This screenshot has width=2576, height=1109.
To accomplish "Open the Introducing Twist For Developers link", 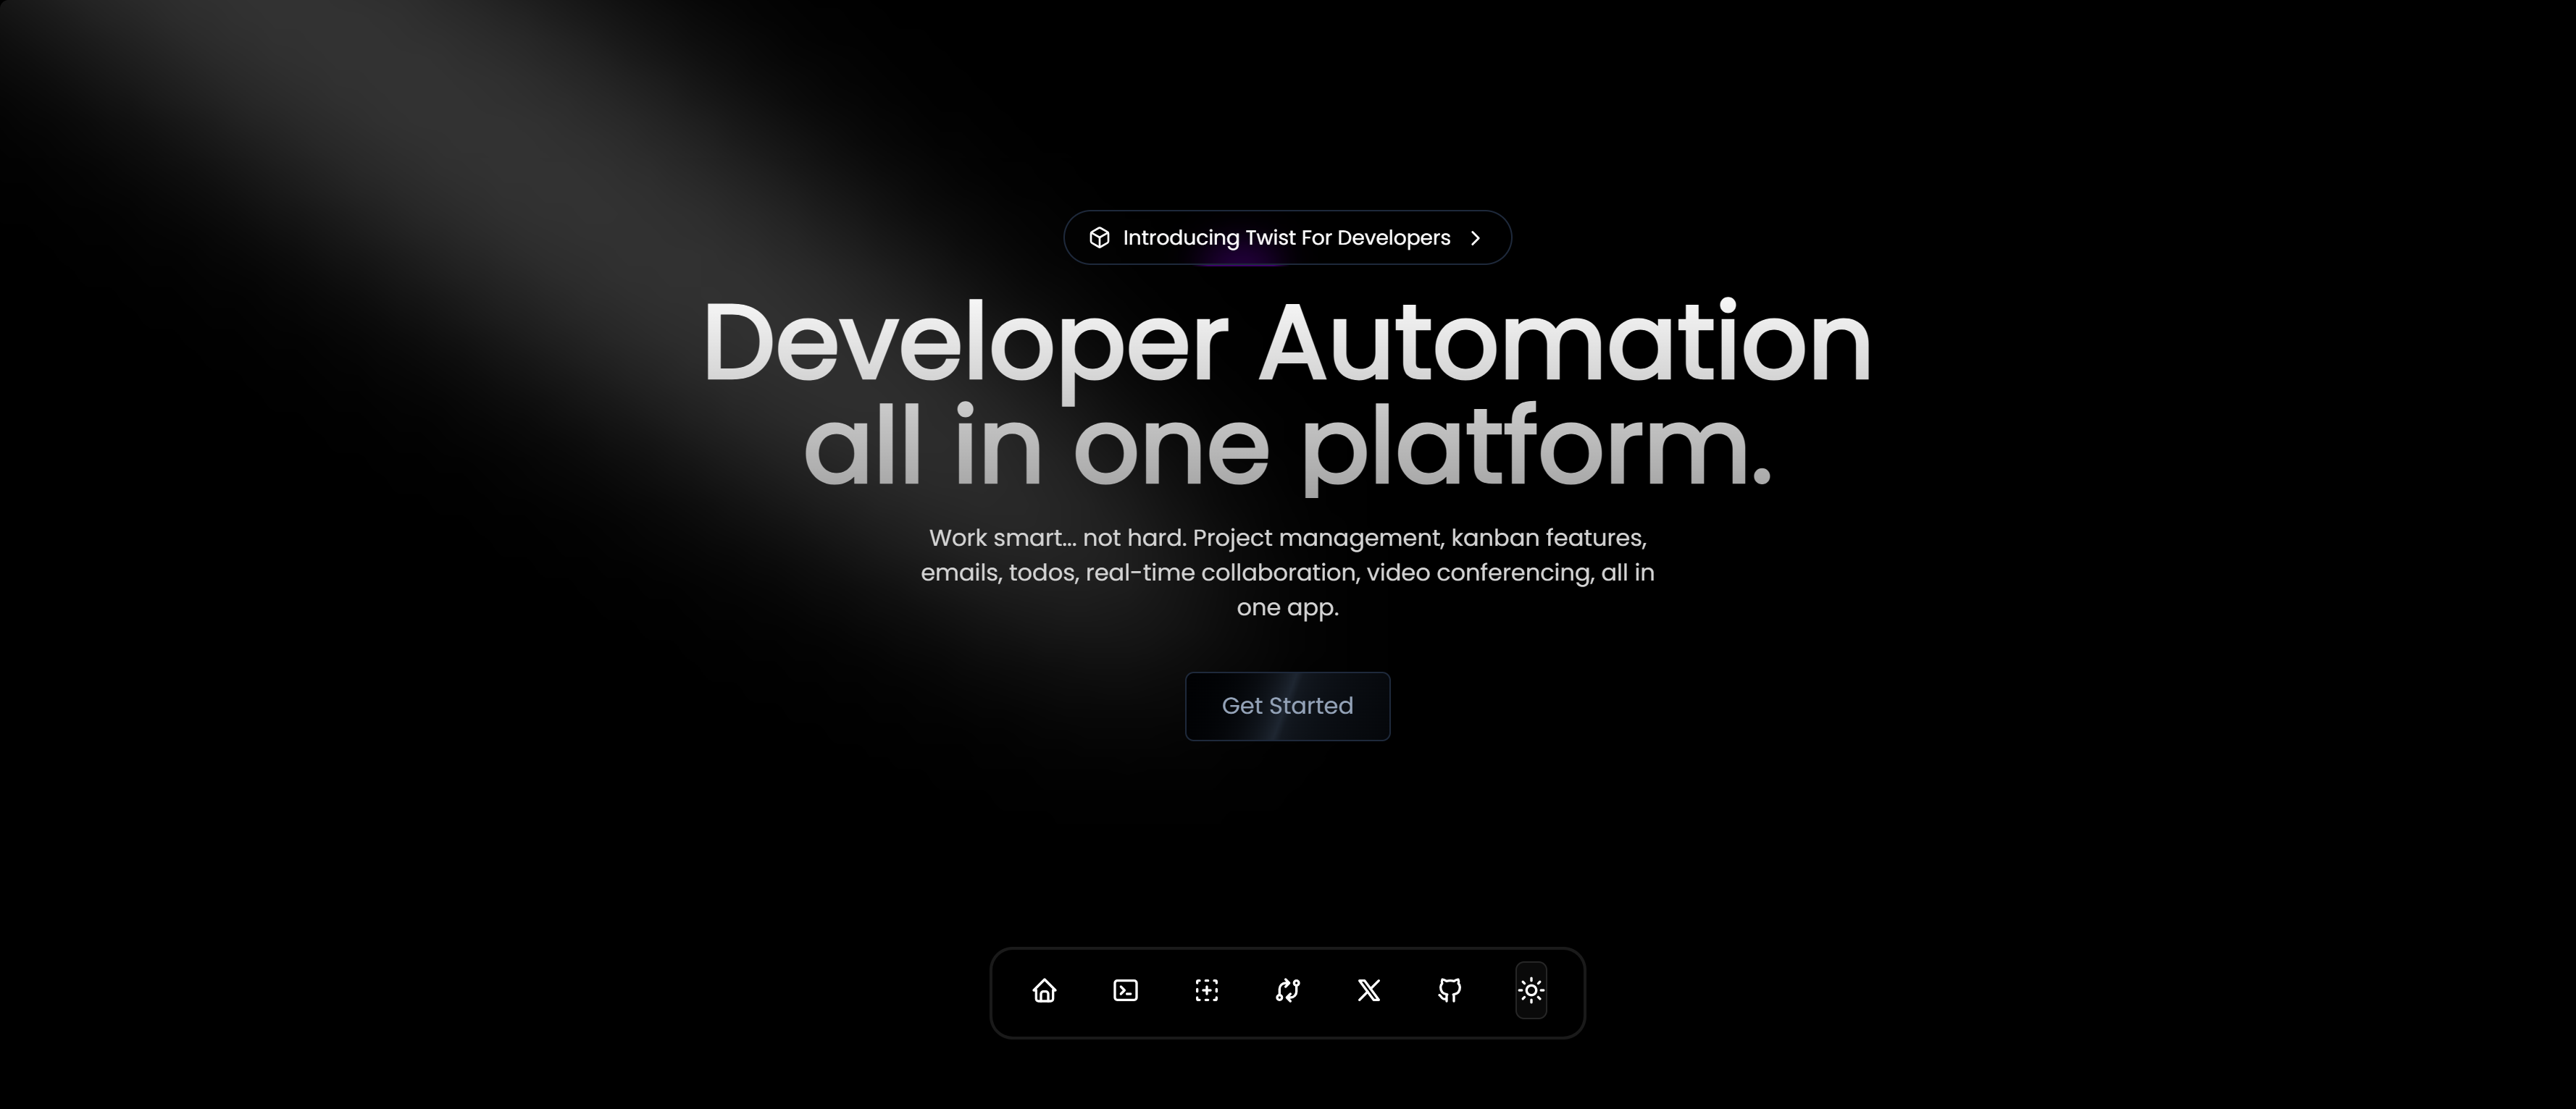I will [1287, 237].
